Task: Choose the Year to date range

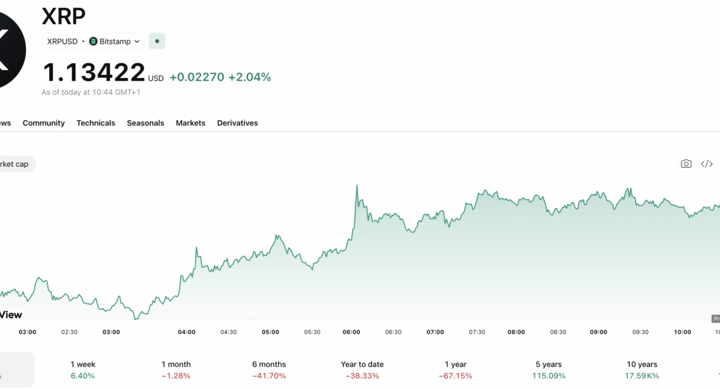Action: point(362,370)
